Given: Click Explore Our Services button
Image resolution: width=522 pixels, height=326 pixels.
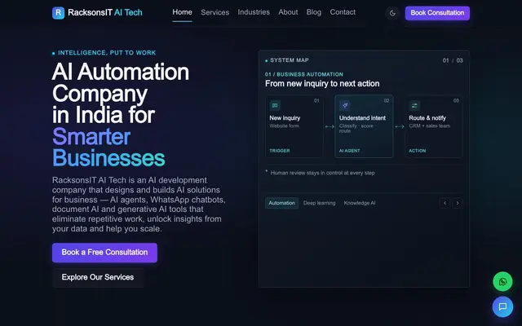Looking at the screenshot, I should tap(98, 277).
